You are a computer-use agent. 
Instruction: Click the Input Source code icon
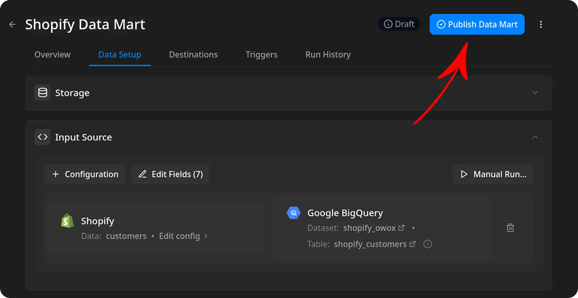point(42,137)
